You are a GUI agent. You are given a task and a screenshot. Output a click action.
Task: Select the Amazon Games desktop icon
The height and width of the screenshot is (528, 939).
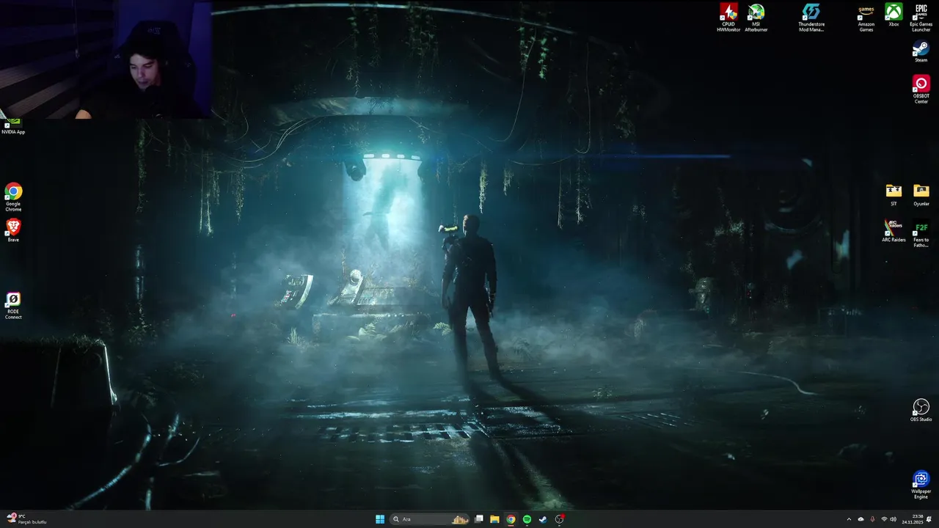click(866, 18)
